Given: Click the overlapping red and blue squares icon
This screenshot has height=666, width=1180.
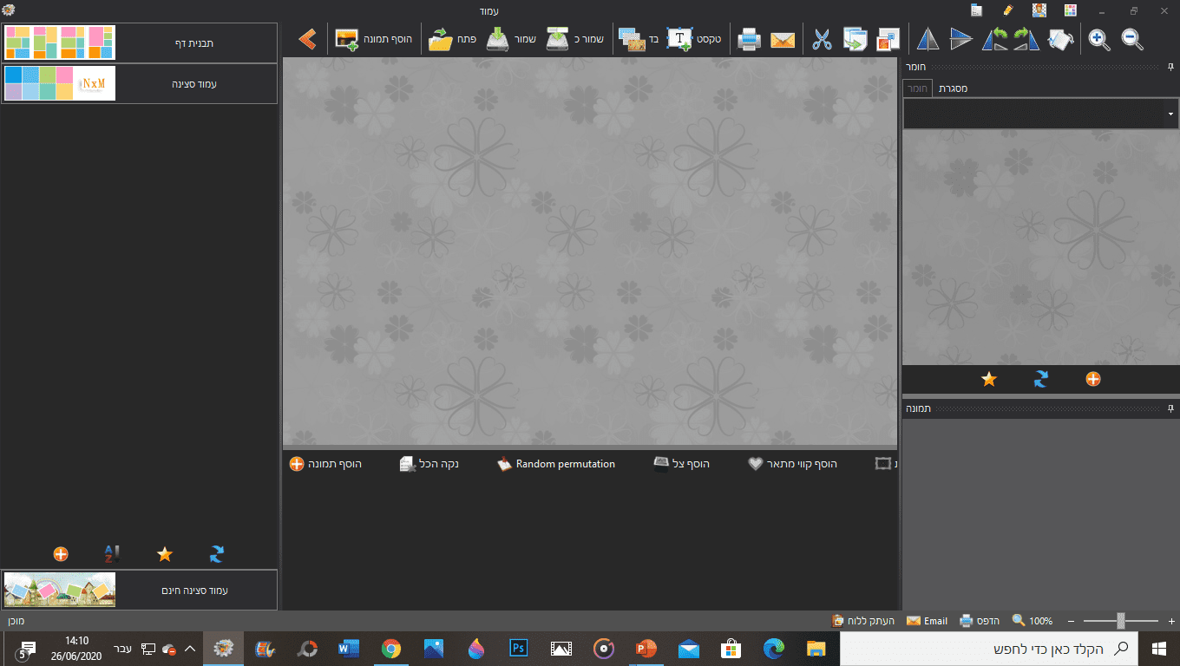Looking at the screenshot, I should pyautogui.click(x=888, y=39).
